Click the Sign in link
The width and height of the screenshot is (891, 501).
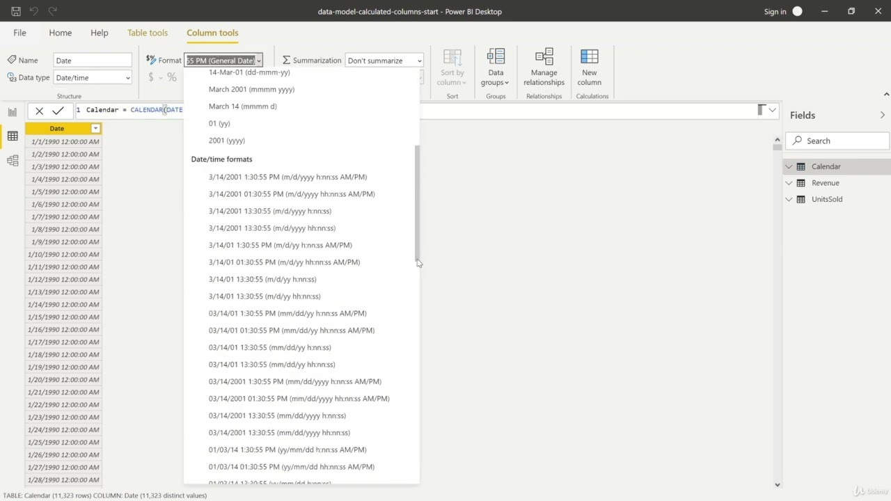click(x=775, y=11)
